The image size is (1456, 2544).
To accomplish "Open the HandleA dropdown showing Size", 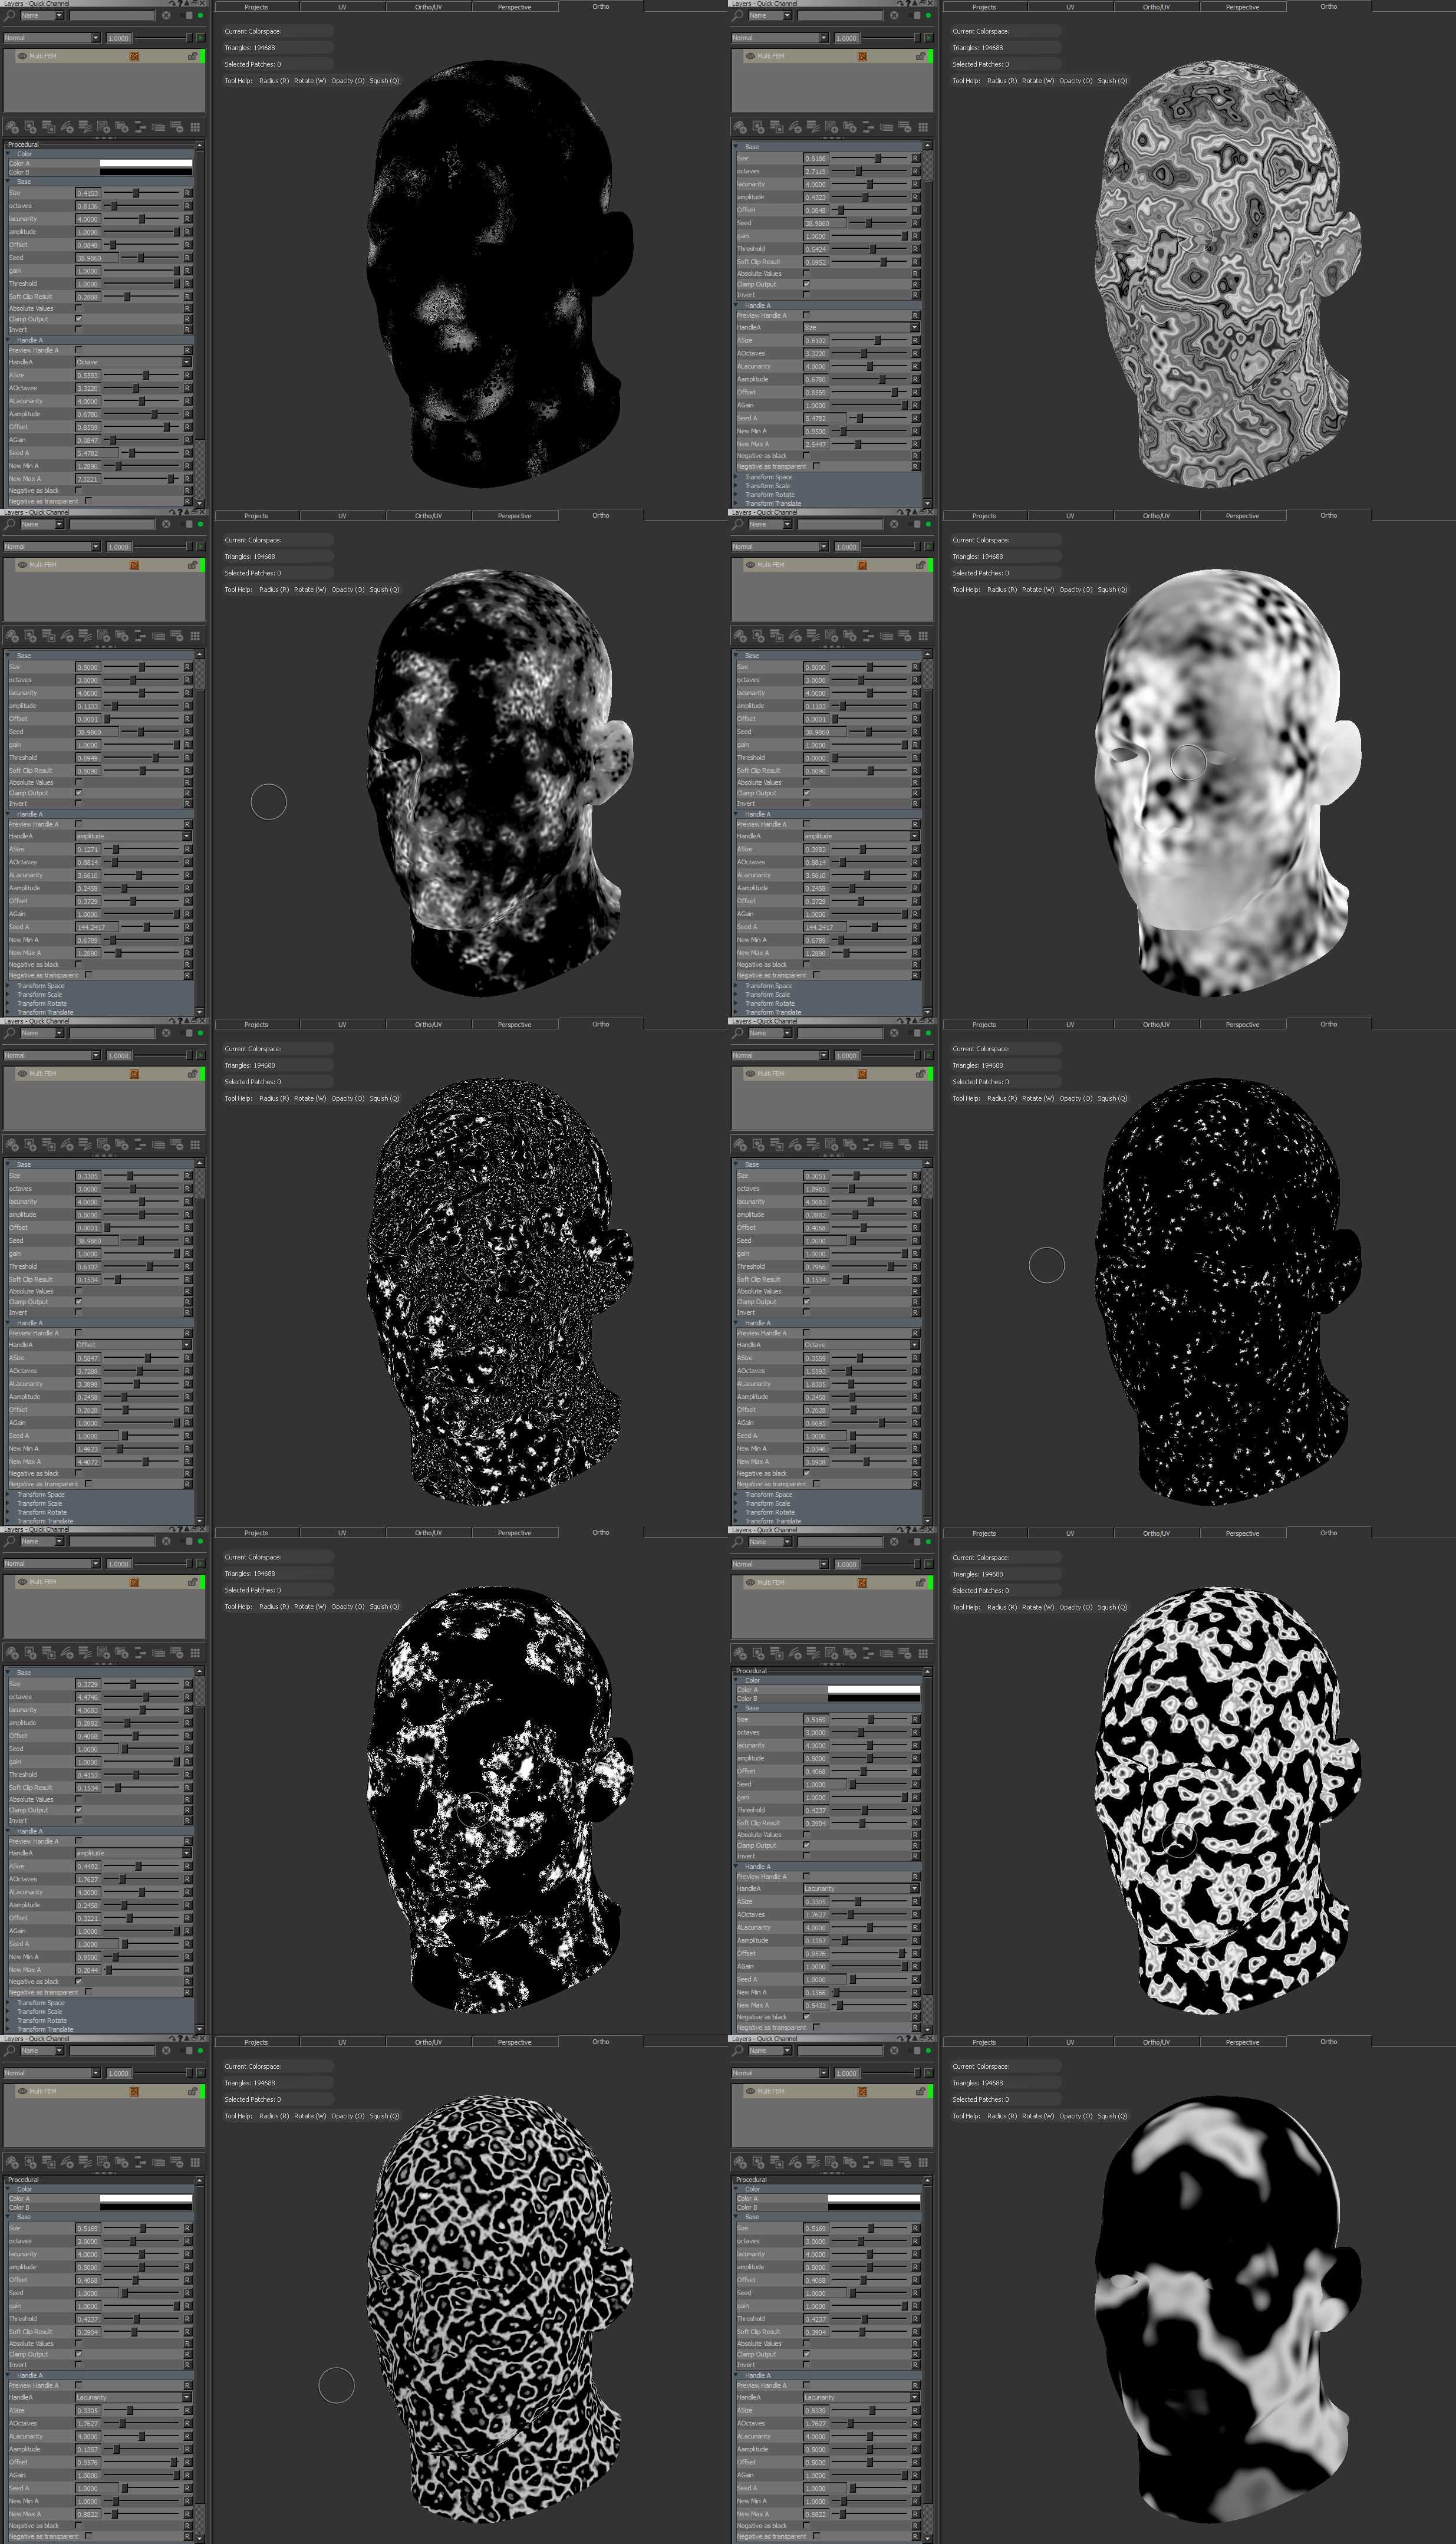I will [860, 327].
